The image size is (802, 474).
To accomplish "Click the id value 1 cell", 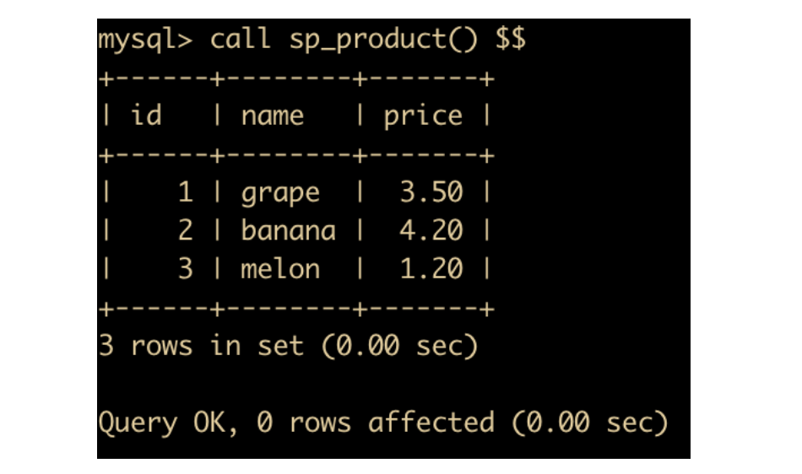I will click(x=185, y=192).
